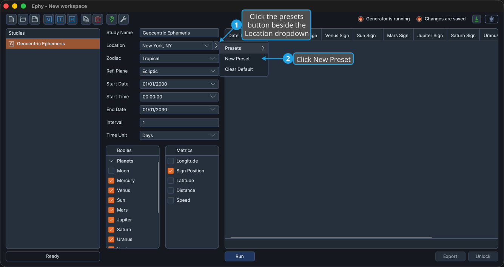Choose New Preset from the menu
This screenshot has width=504, height=267.
(x=244, y=59)
